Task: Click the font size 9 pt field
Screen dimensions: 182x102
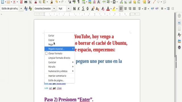Action: point(62,8)
